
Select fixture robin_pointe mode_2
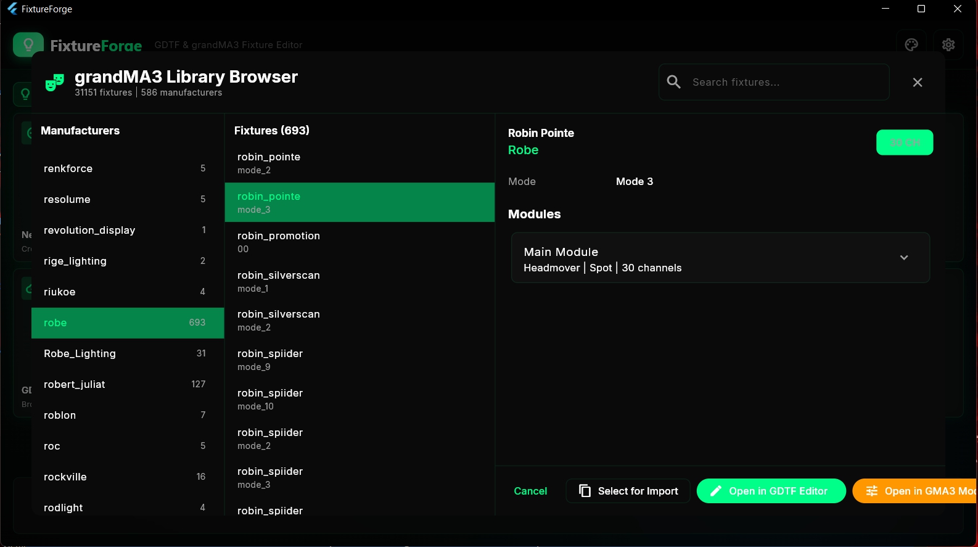point(360,163)
